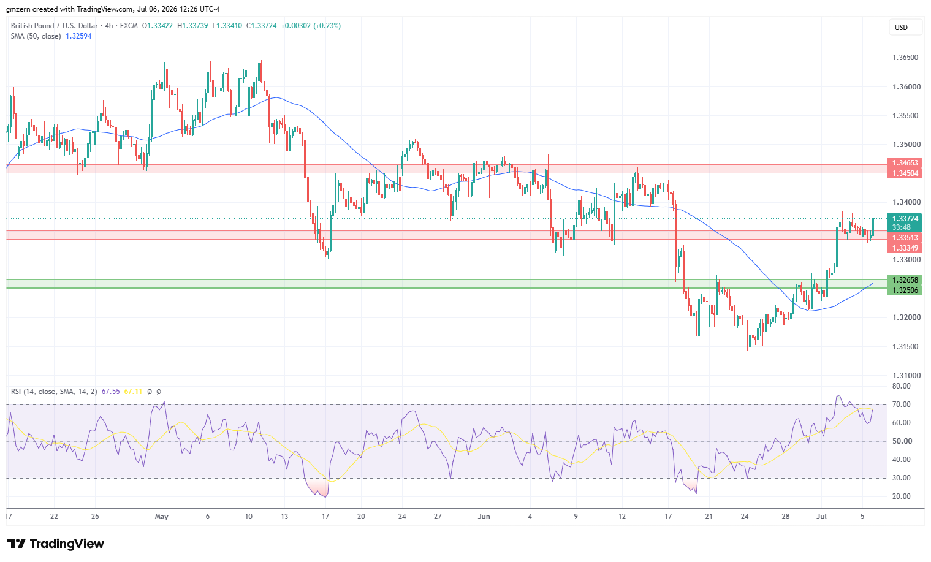Click the 1.36500 price axis label
931x562 pixels.
pos(906,58)
